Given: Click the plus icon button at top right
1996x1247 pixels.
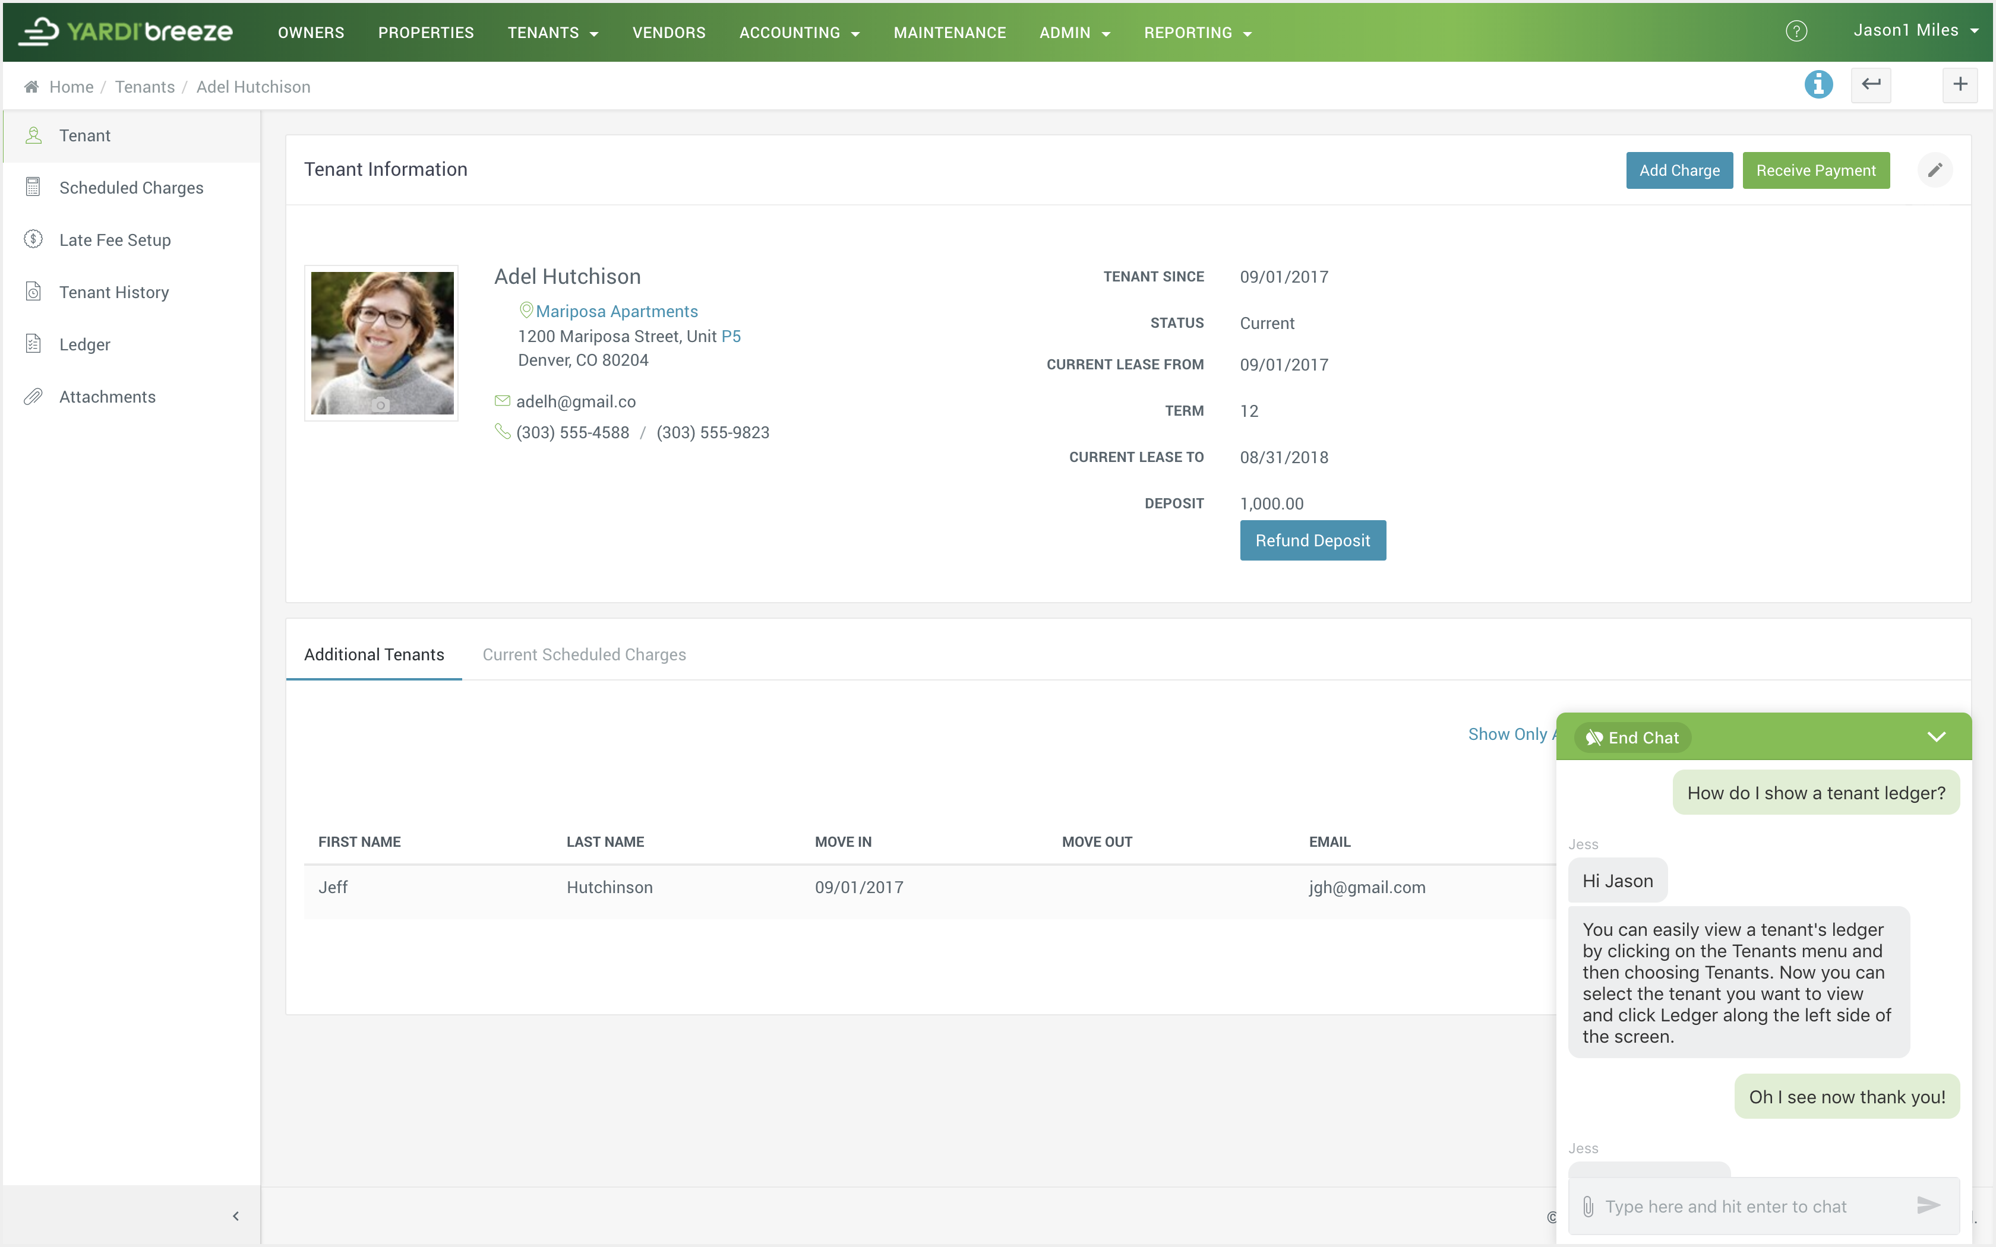Looking at the screenshot, I should 1960,84.
